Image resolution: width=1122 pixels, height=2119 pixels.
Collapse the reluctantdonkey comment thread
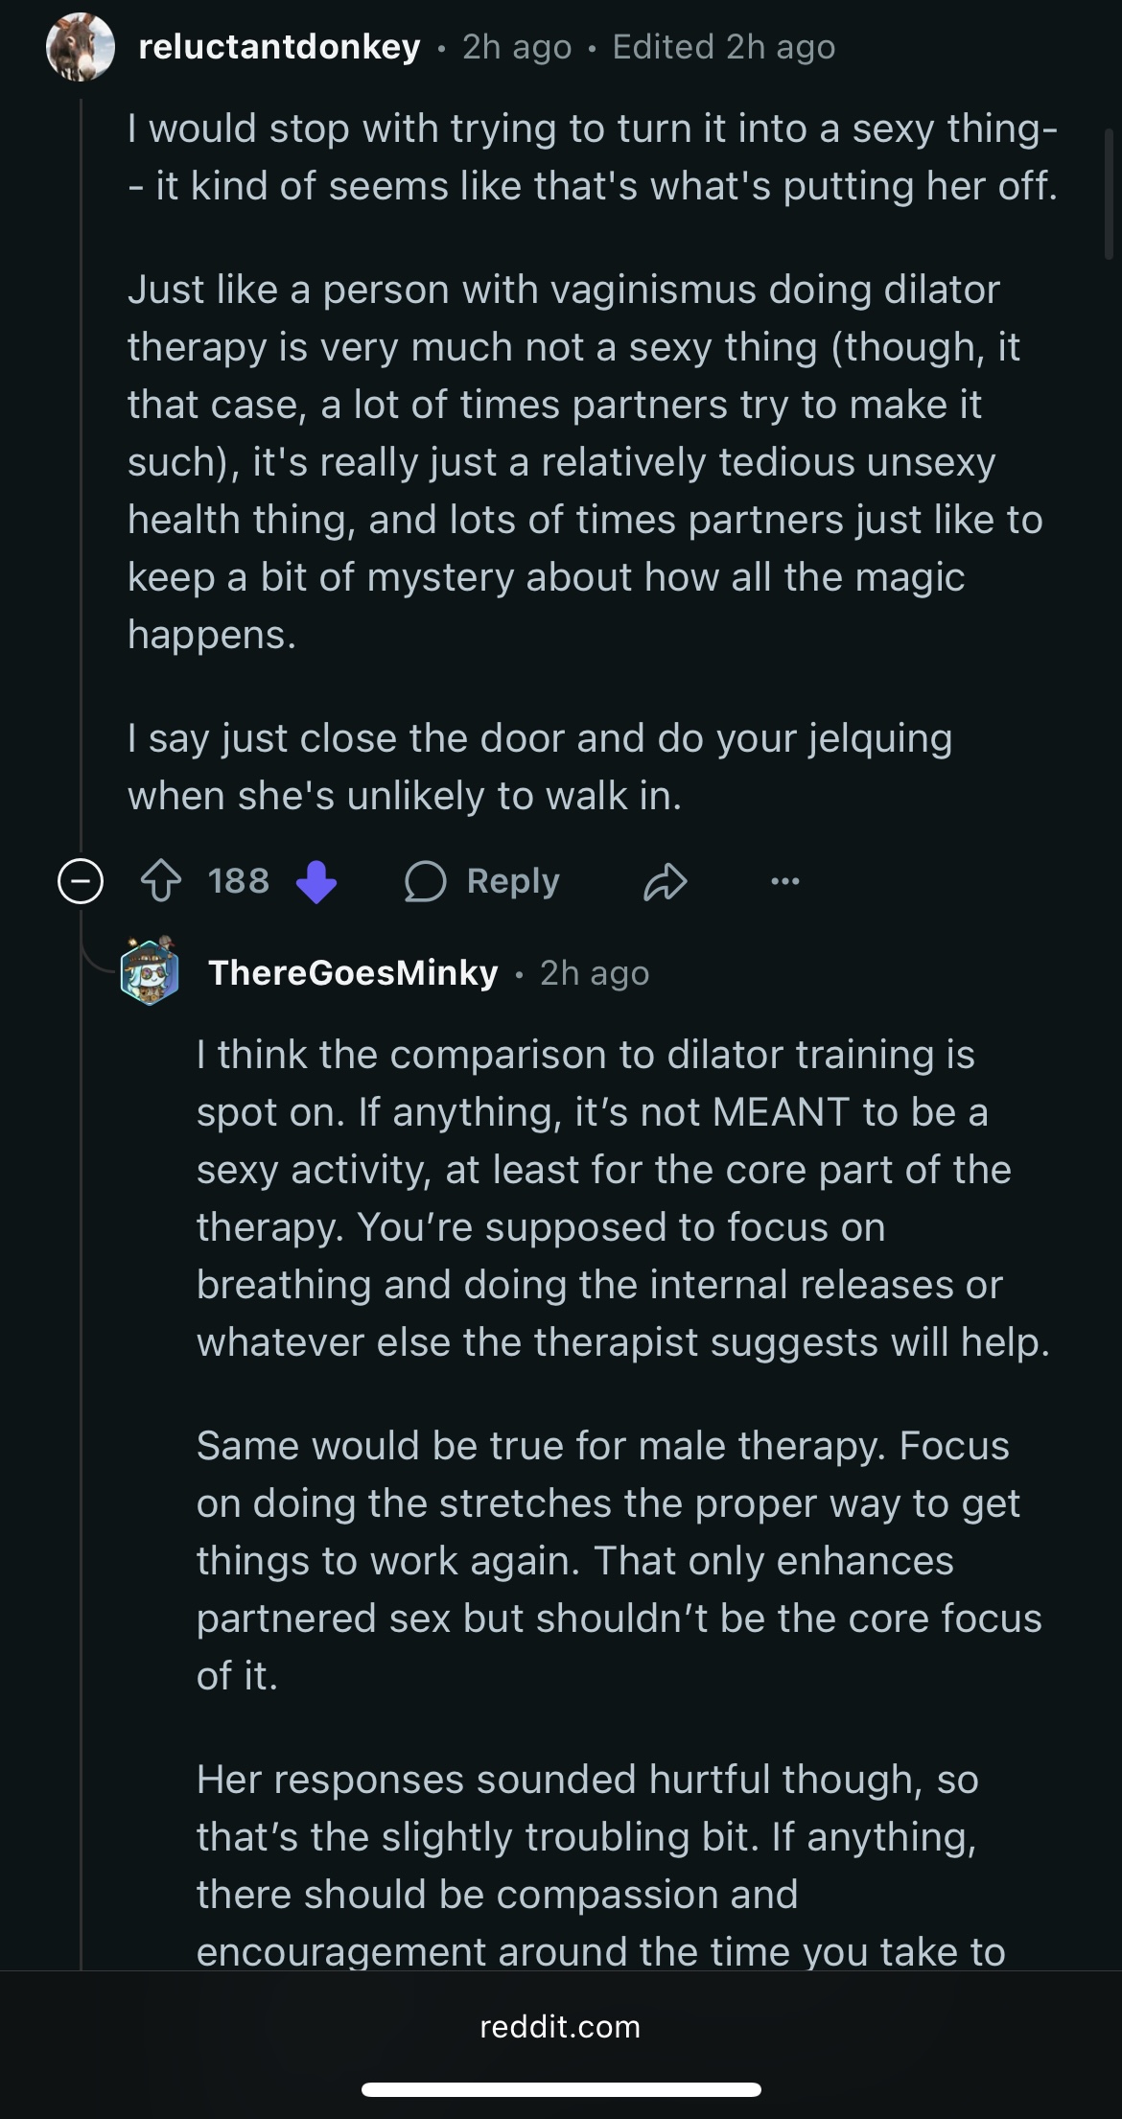(81, 881)
